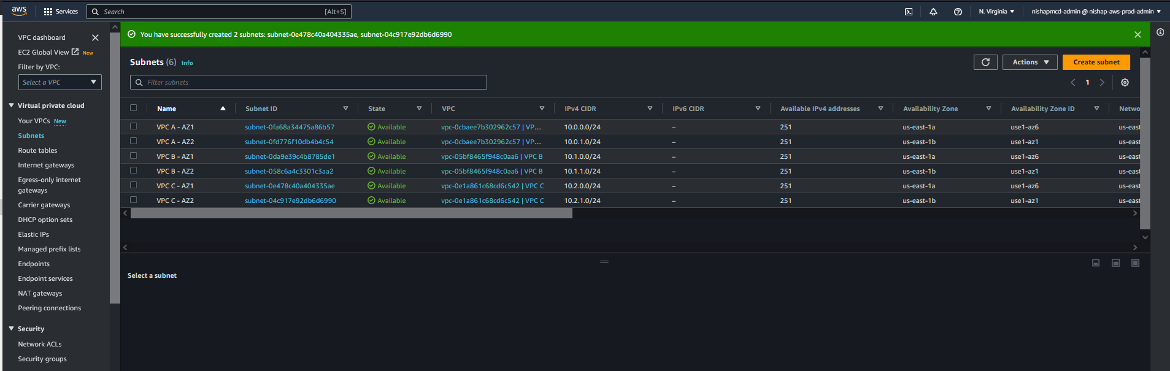Tick the VPC C - AZ2 row checkbox
The width and height of the screenshot is (1170, 371).
133,200
